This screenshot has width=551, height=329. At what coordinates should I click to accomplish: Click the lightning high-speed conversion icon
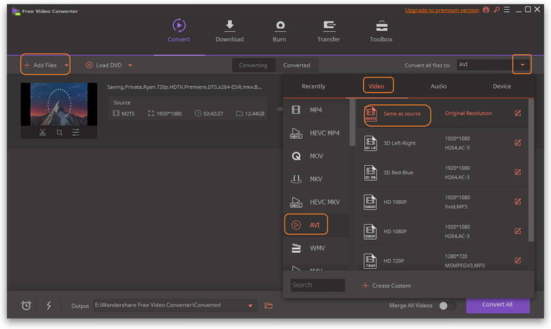click(49, 305)
